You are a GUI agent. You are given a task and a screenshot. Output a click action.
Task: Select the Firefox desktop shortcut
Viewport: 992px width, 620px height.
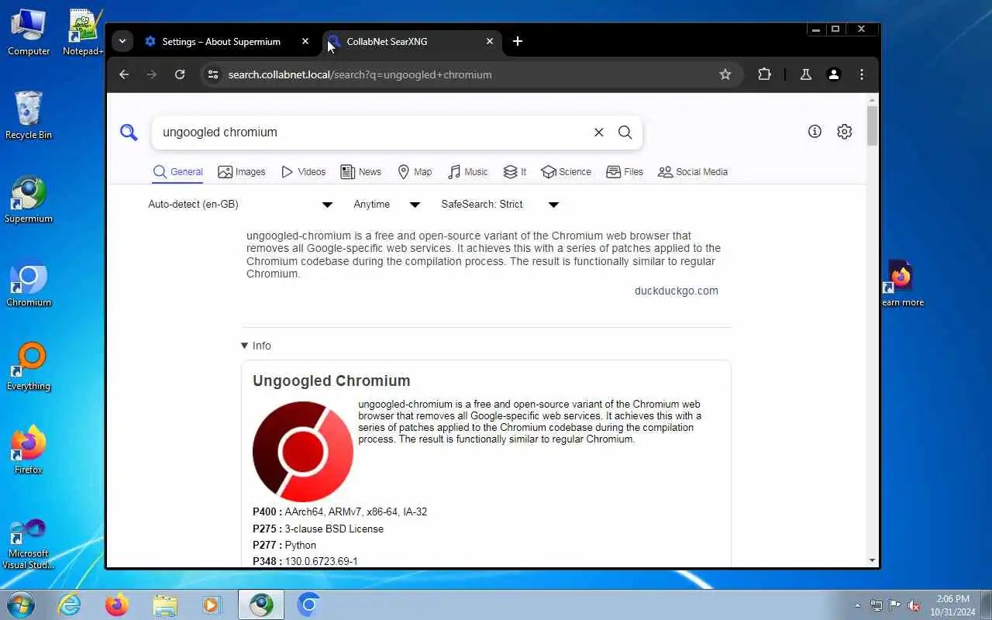click(x=29, y=451)
